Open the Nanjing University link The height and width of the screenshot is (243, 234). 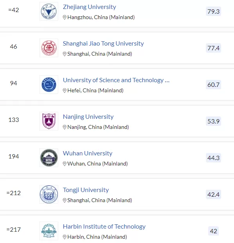[88, 117]
